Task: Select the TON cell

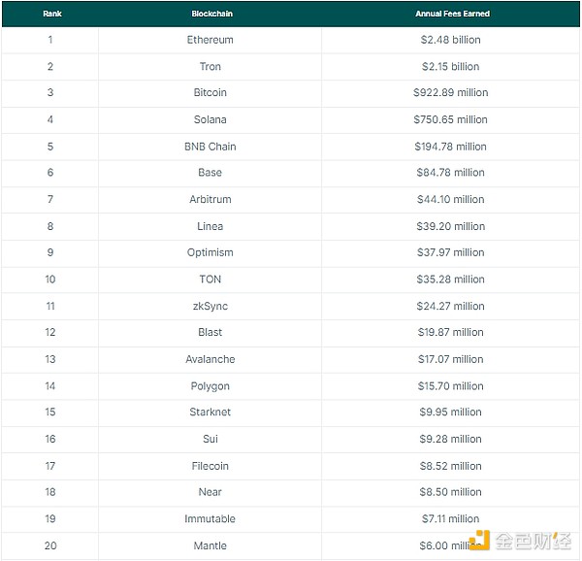Action: [x=210, y=280]
